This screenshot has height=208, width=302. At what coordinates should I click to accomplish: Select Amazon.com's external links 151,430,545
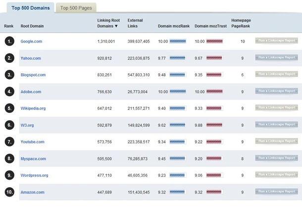(139, 192)
